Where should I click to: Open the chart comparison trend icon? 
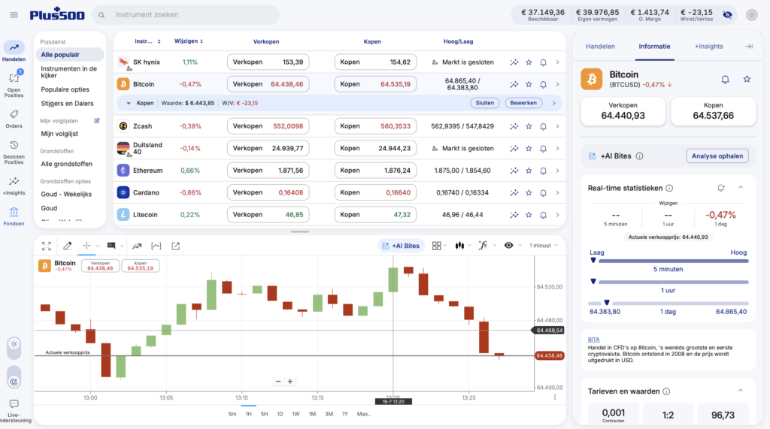coord(137,246)
